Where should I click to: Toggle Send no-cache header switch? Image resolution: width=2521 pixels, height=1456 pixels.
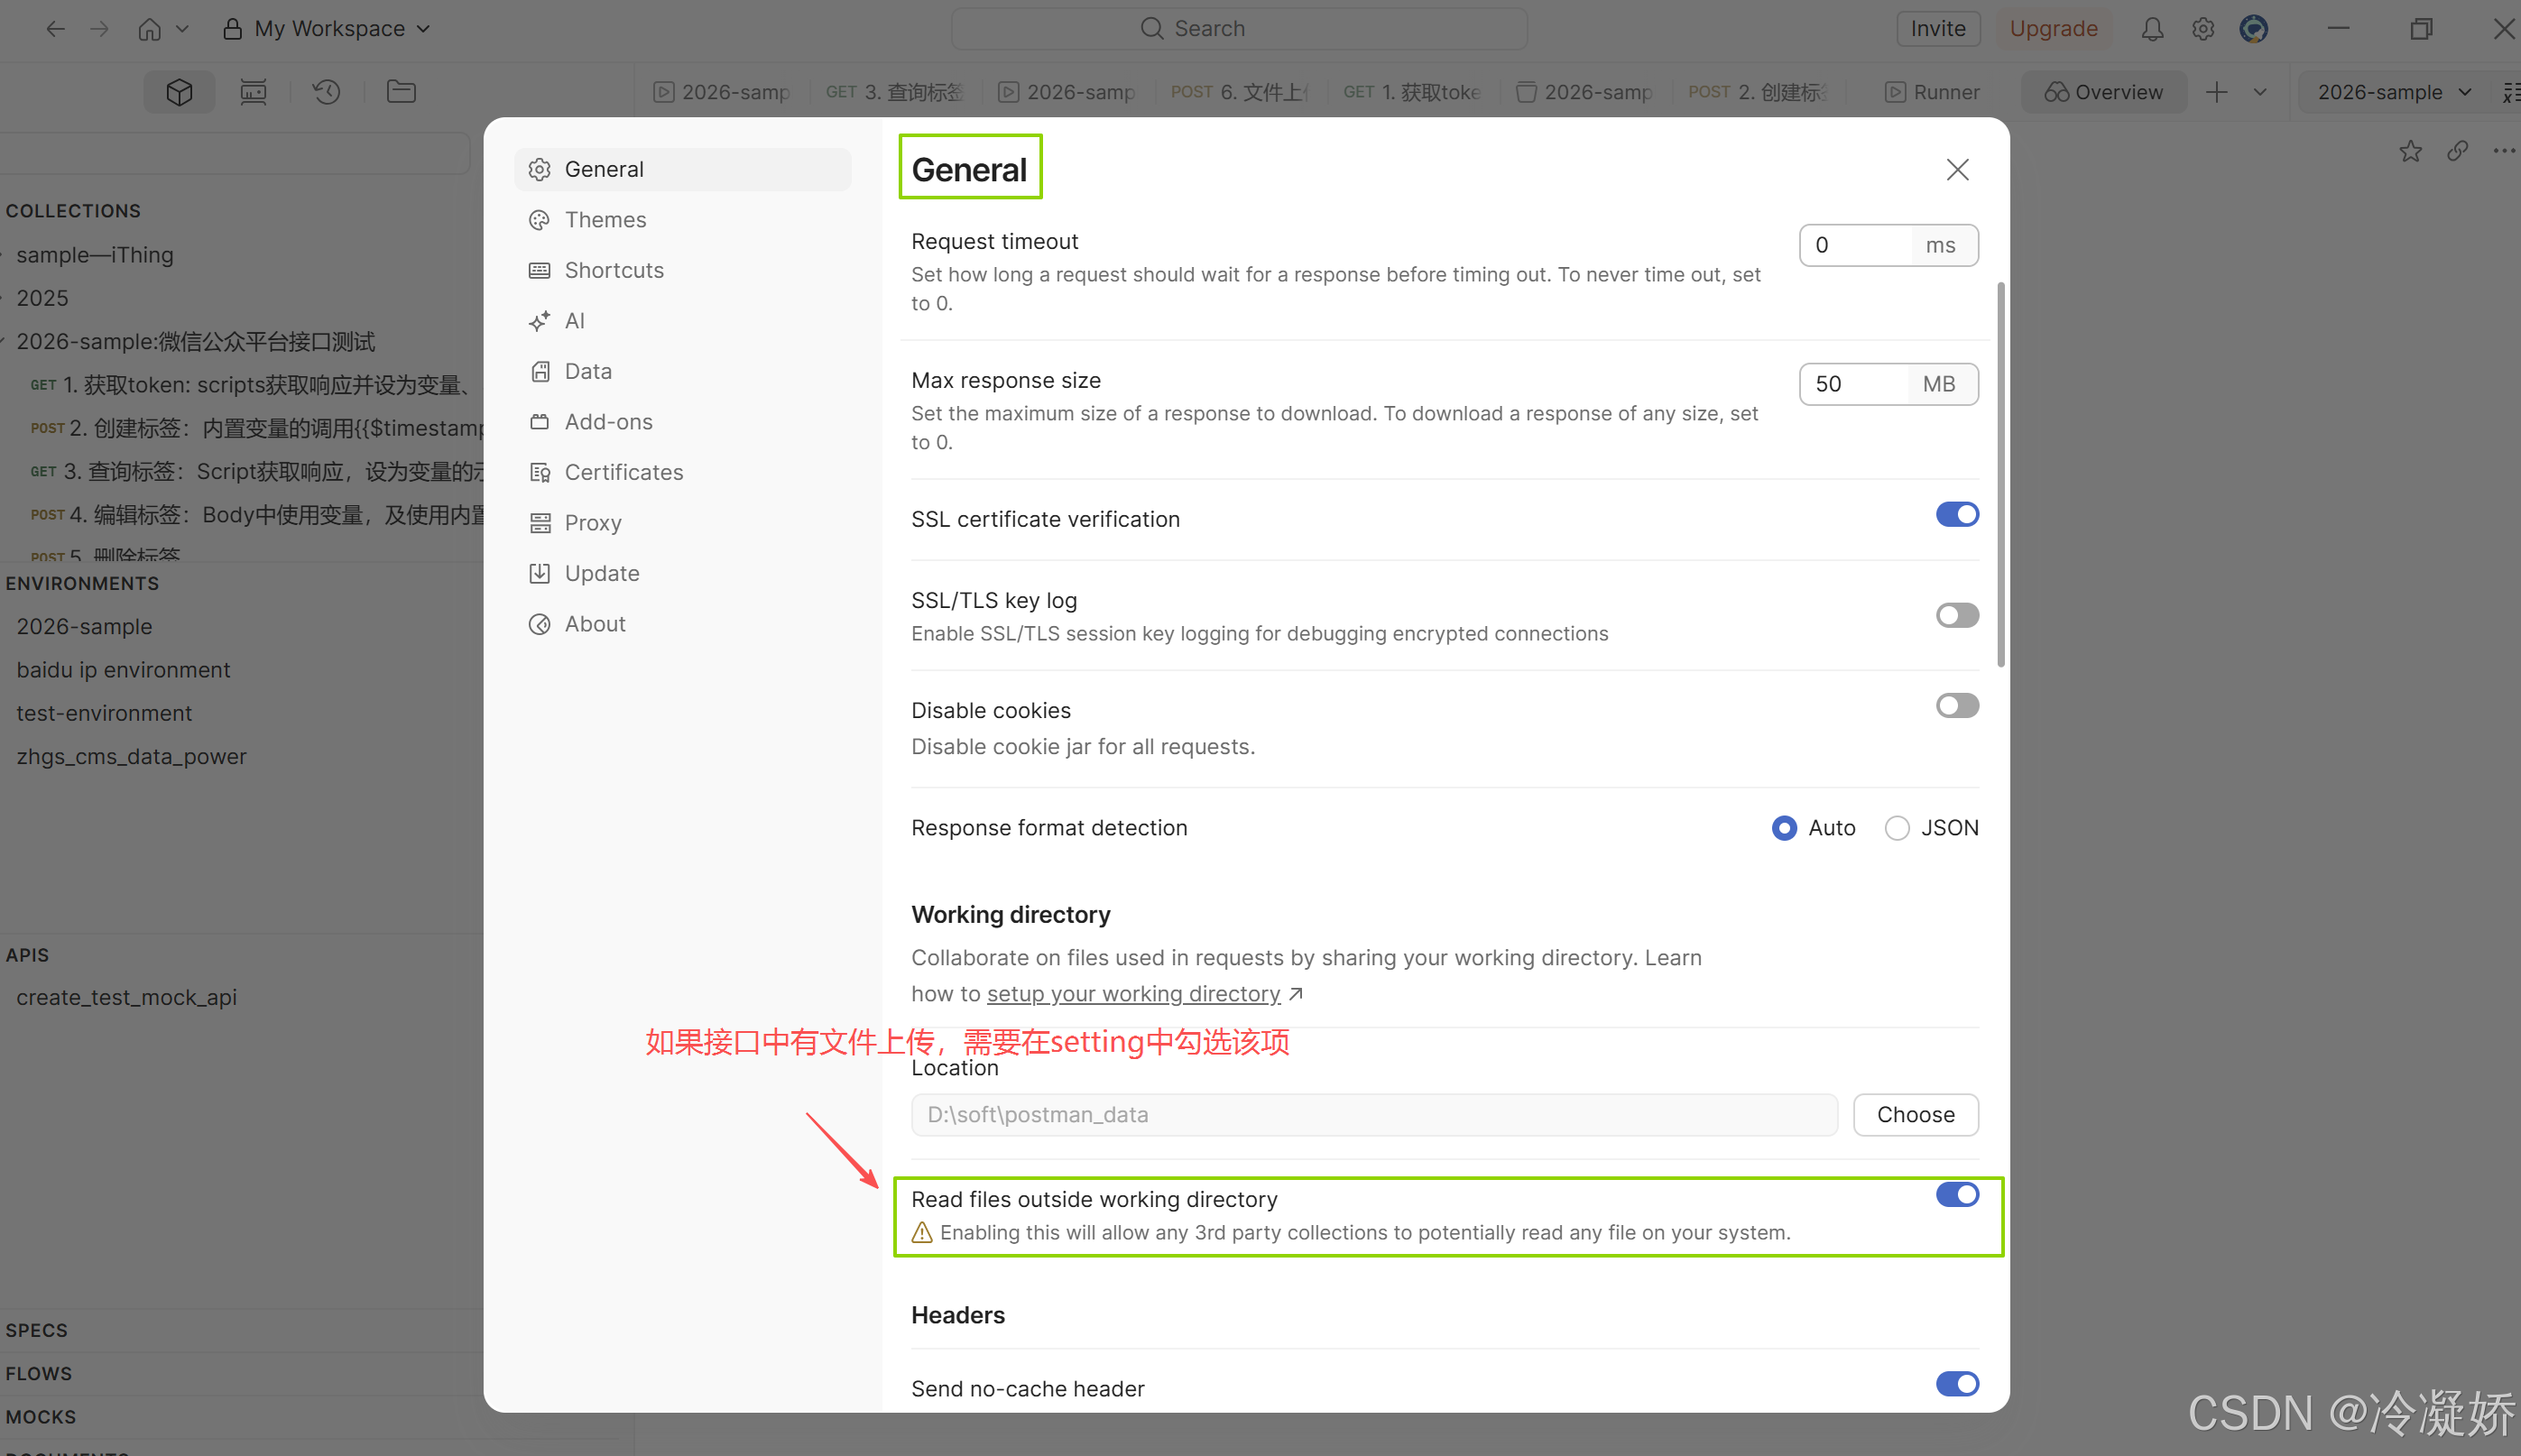tap(1957, 1384)
